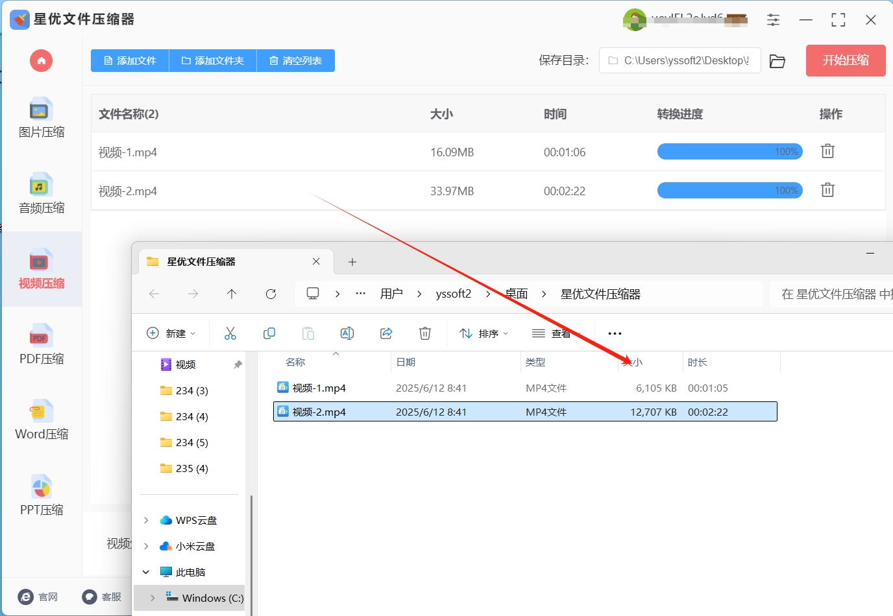
Task: Select 视频压缩 video compression
Action: click(42, 269)
